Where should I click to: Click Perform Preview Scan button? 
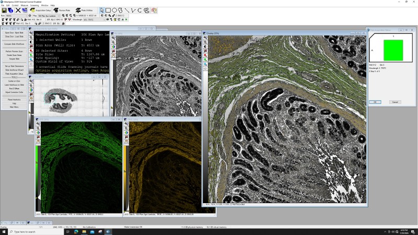[x=14, y=51]
